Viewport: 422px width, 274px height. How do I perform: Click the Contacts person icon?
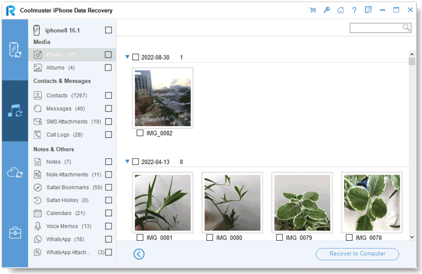tap(37, 96)
